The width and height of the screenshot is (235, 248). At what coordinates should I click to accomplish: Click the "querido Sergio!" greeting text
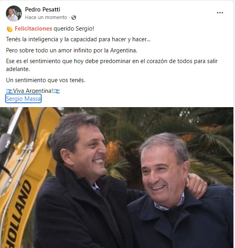pyautogui.click(x=74, y=29)
